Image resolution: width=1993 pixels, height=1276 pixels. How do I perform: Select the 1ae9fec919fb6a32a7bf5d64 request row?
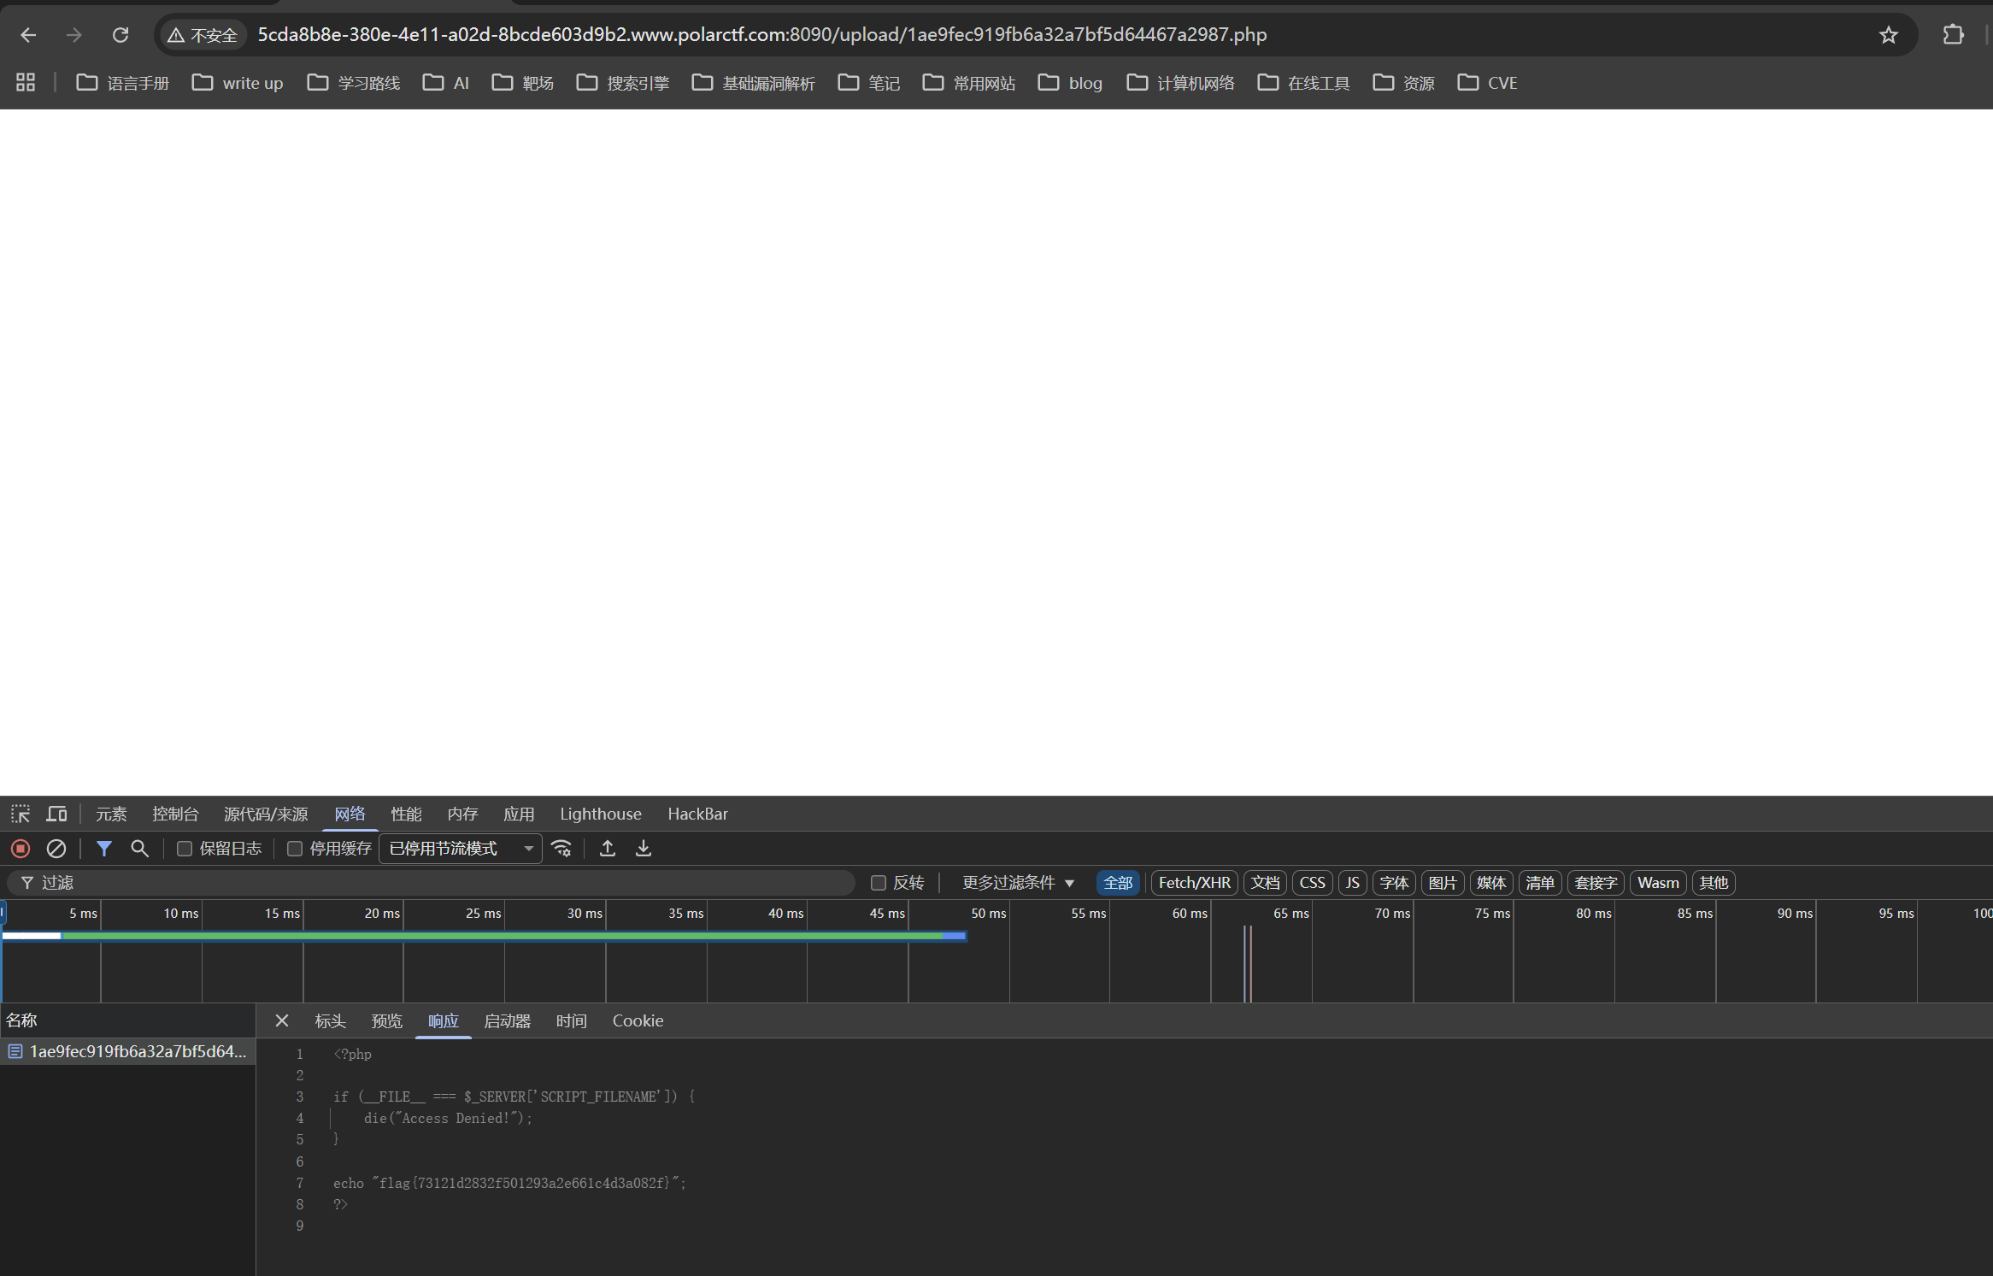point(128,1051)
